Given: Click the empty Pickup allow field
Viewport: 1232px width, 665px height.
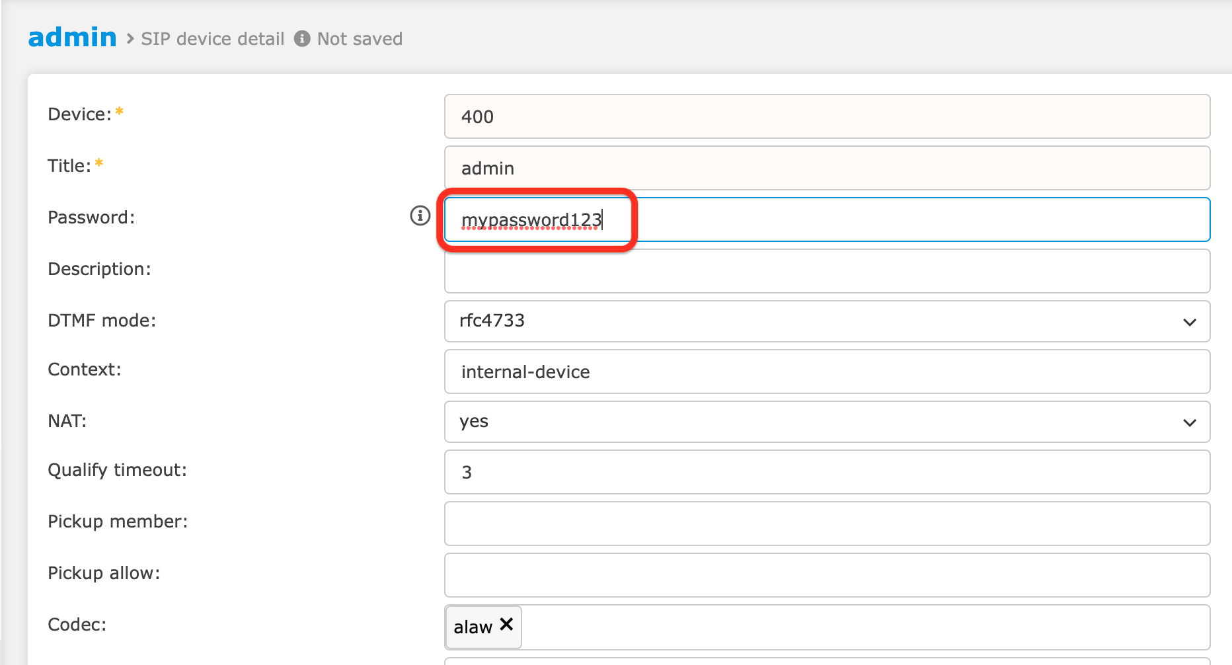Looking at the screenshot, I should click(x=826, y=575).
